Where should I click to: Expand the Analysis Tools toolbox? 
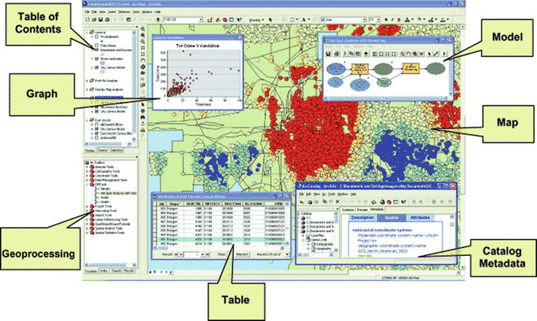pyautogui.click(x=87, y=167)
